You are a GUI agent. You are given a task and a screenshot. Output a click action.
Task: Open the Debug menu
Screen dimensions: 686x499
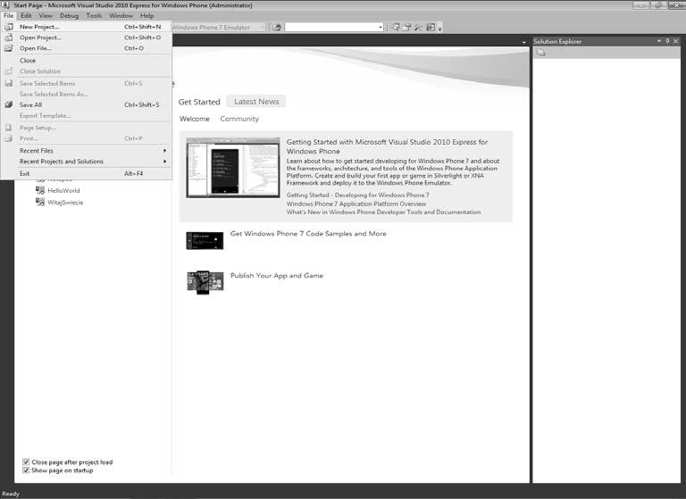tap(69, 15)
